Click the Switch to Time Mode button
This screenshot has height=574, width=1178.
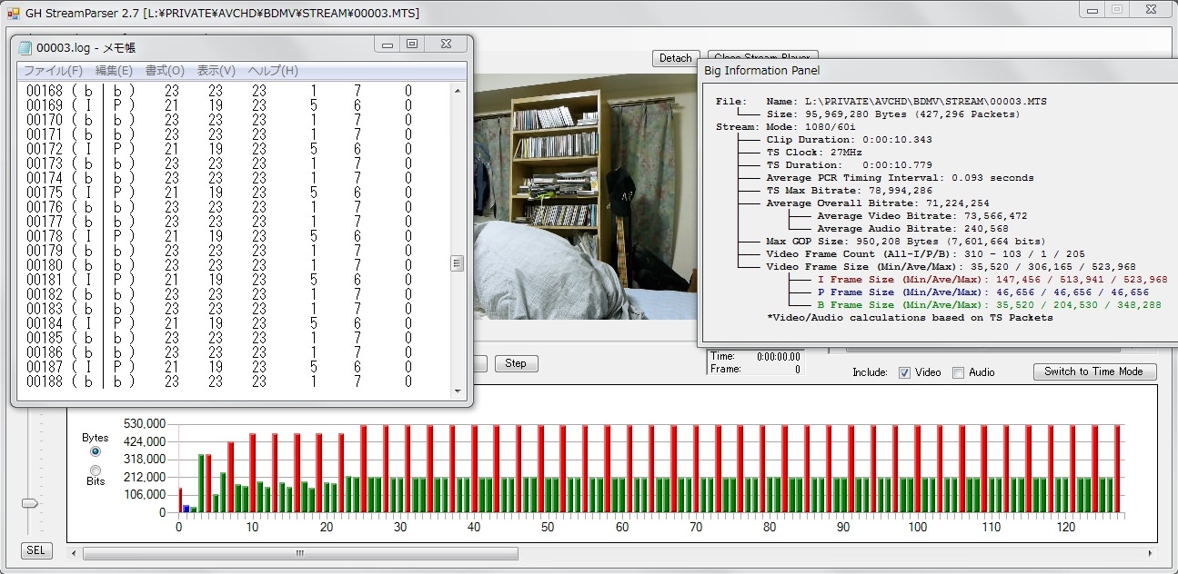[x=1094, y=371]
